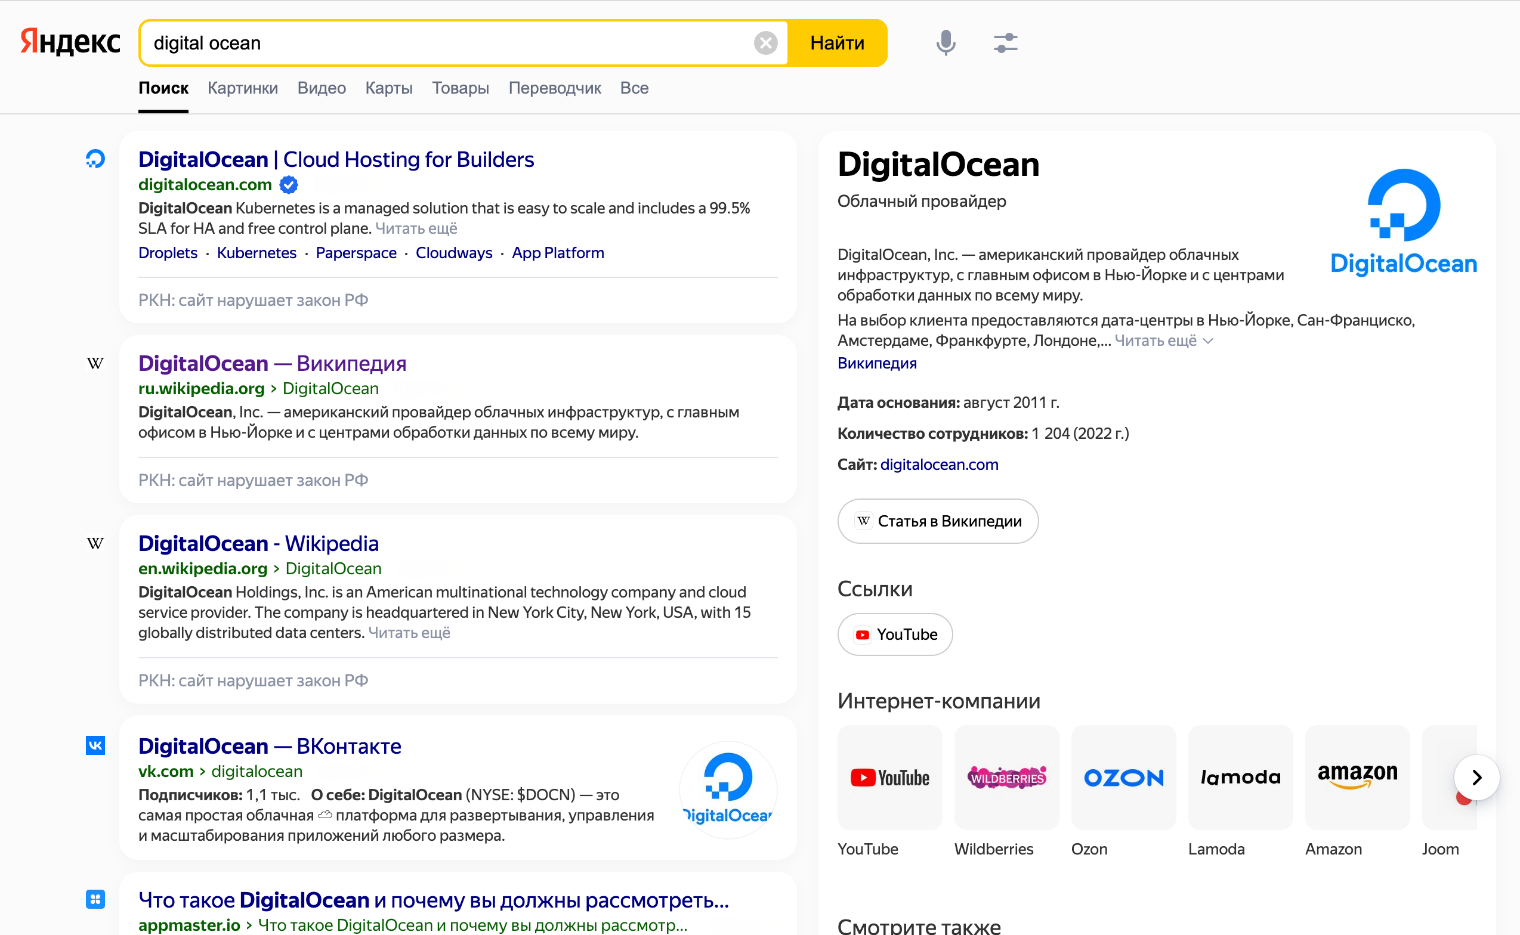
Task: Click the VK favicon beside ВКонтакте result
Action: [95, 745]
